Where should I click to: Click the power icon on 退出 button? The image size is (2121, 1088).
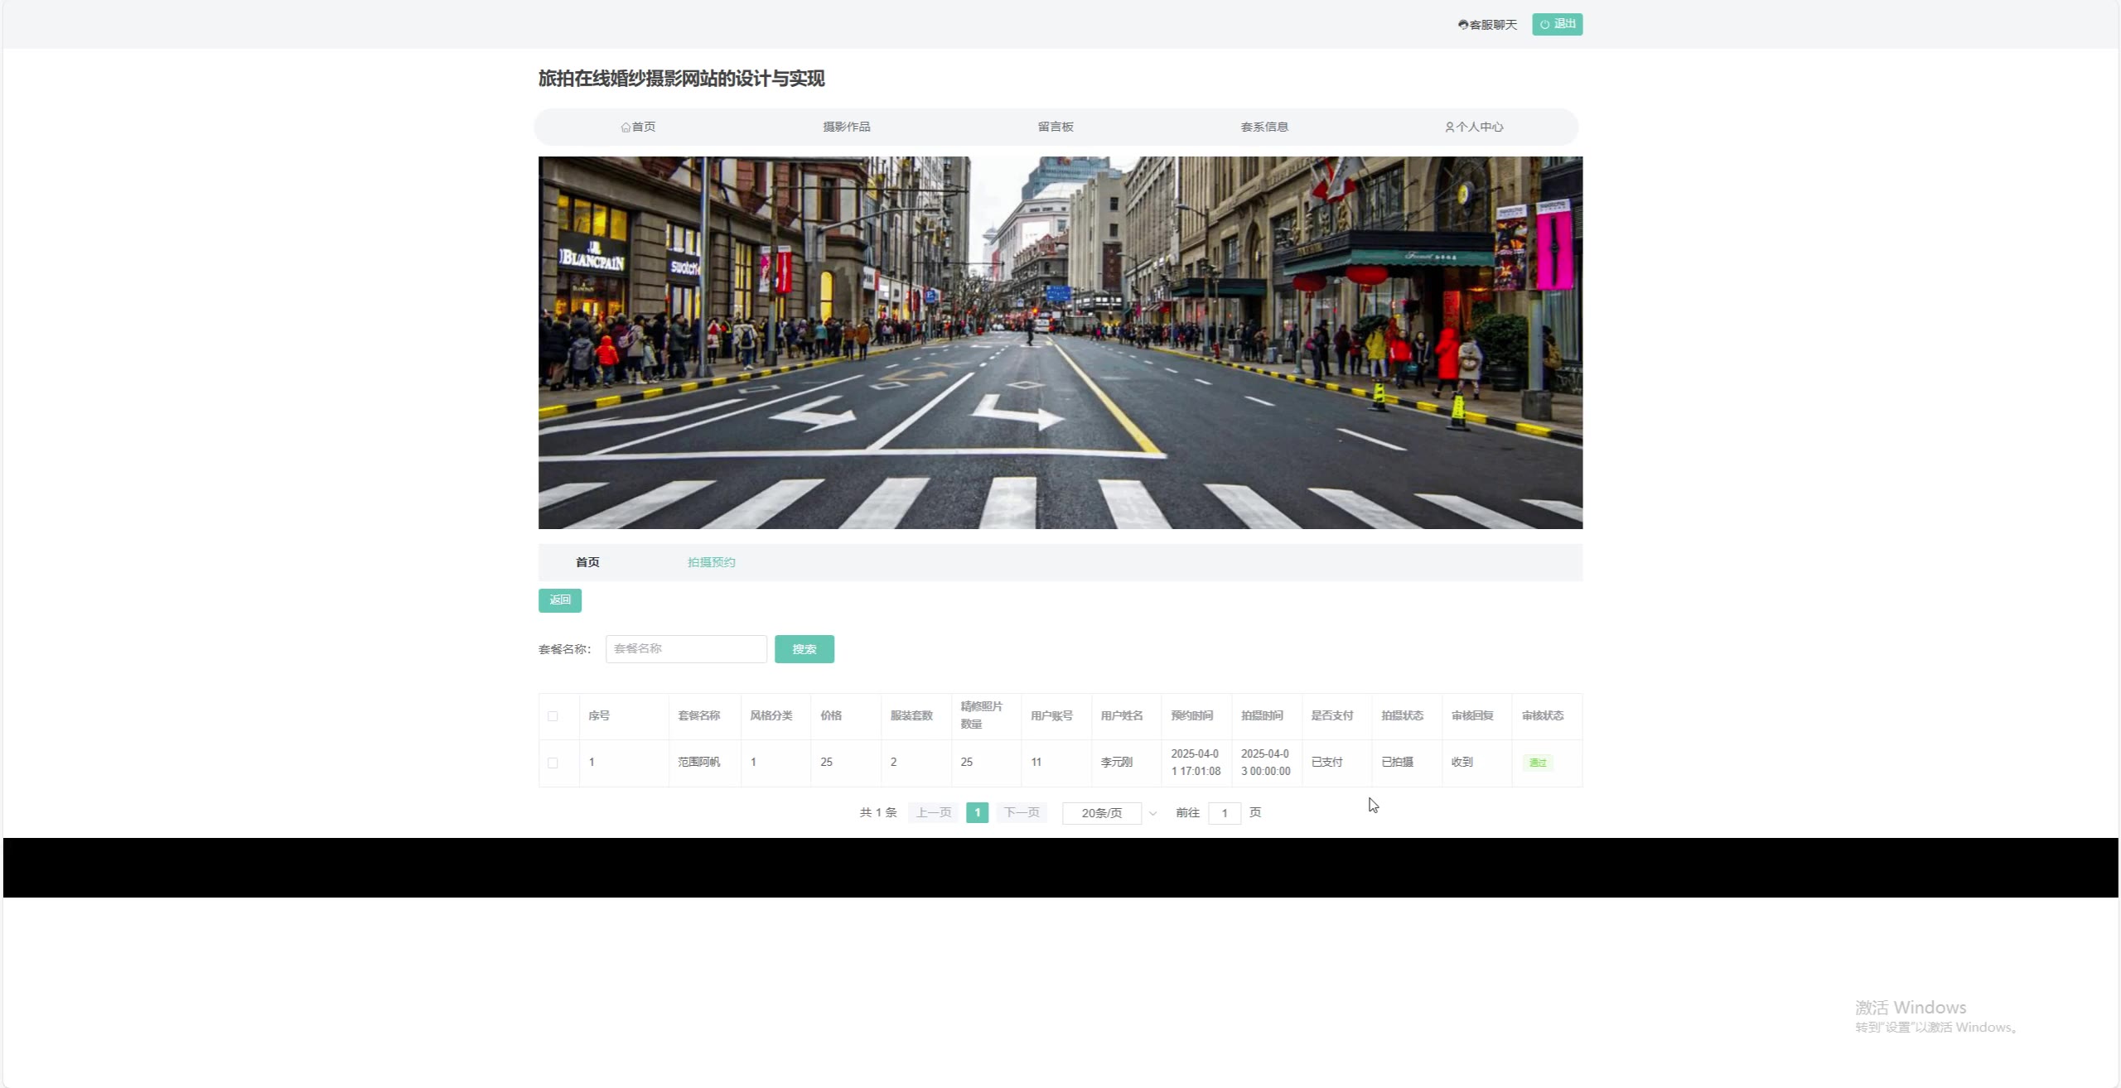point(1544,25)
